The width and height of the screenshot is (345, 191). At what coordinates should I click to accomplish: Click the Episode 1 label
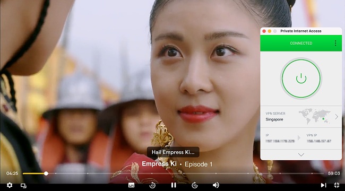pyautogui.click(x=199, y=164)
